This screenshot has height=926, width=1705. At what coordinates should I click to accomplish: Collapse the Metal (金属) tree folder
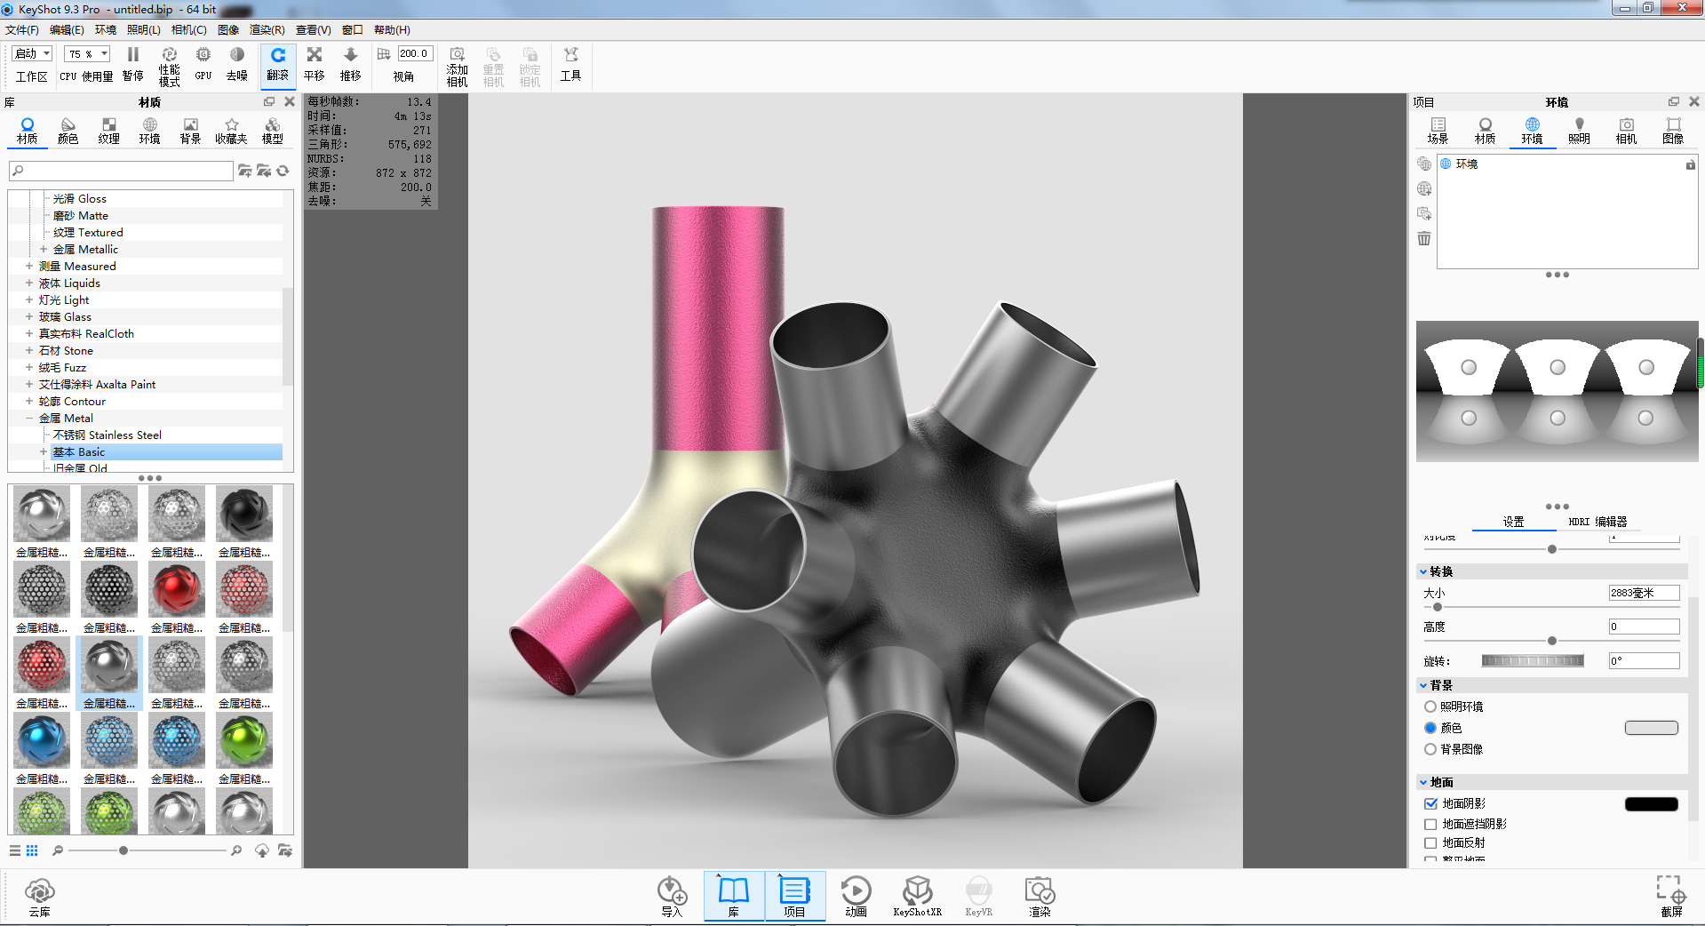[x=29, y=419]
